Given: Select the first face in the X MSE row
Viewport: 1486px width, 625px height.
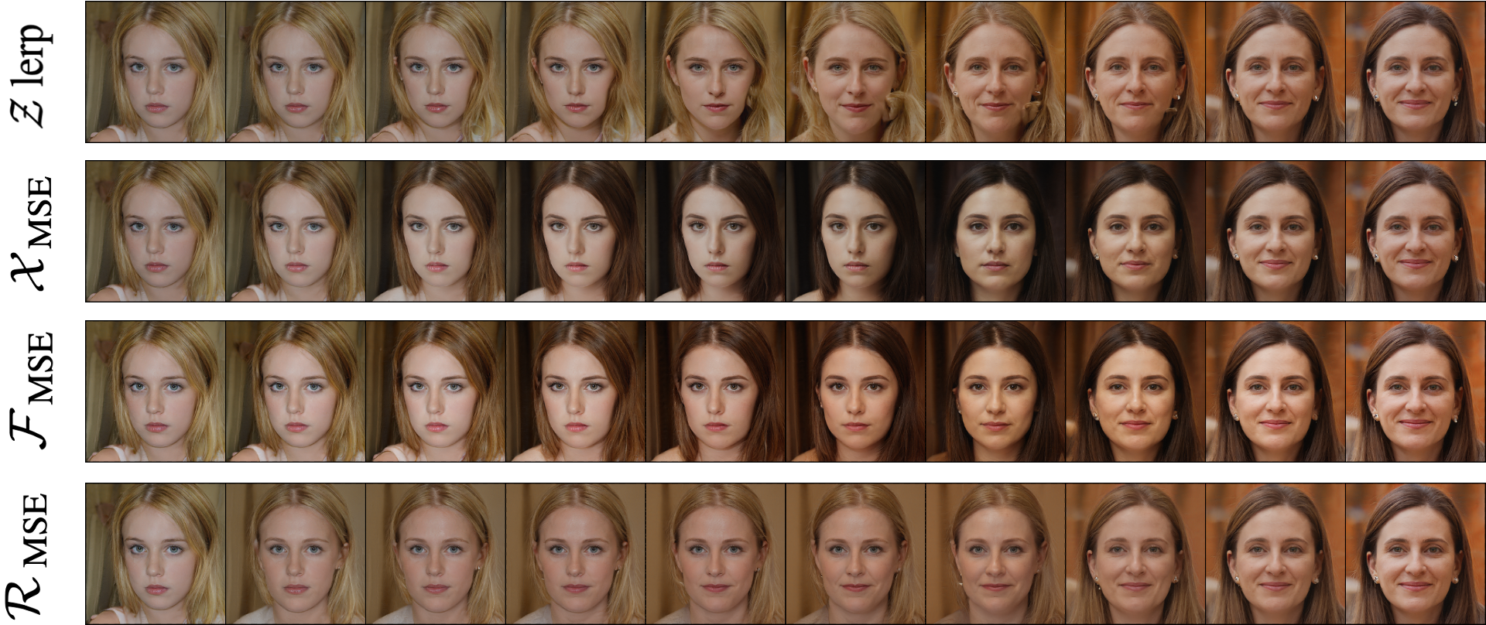Looking at the screenshot, I should coord(156,231).
